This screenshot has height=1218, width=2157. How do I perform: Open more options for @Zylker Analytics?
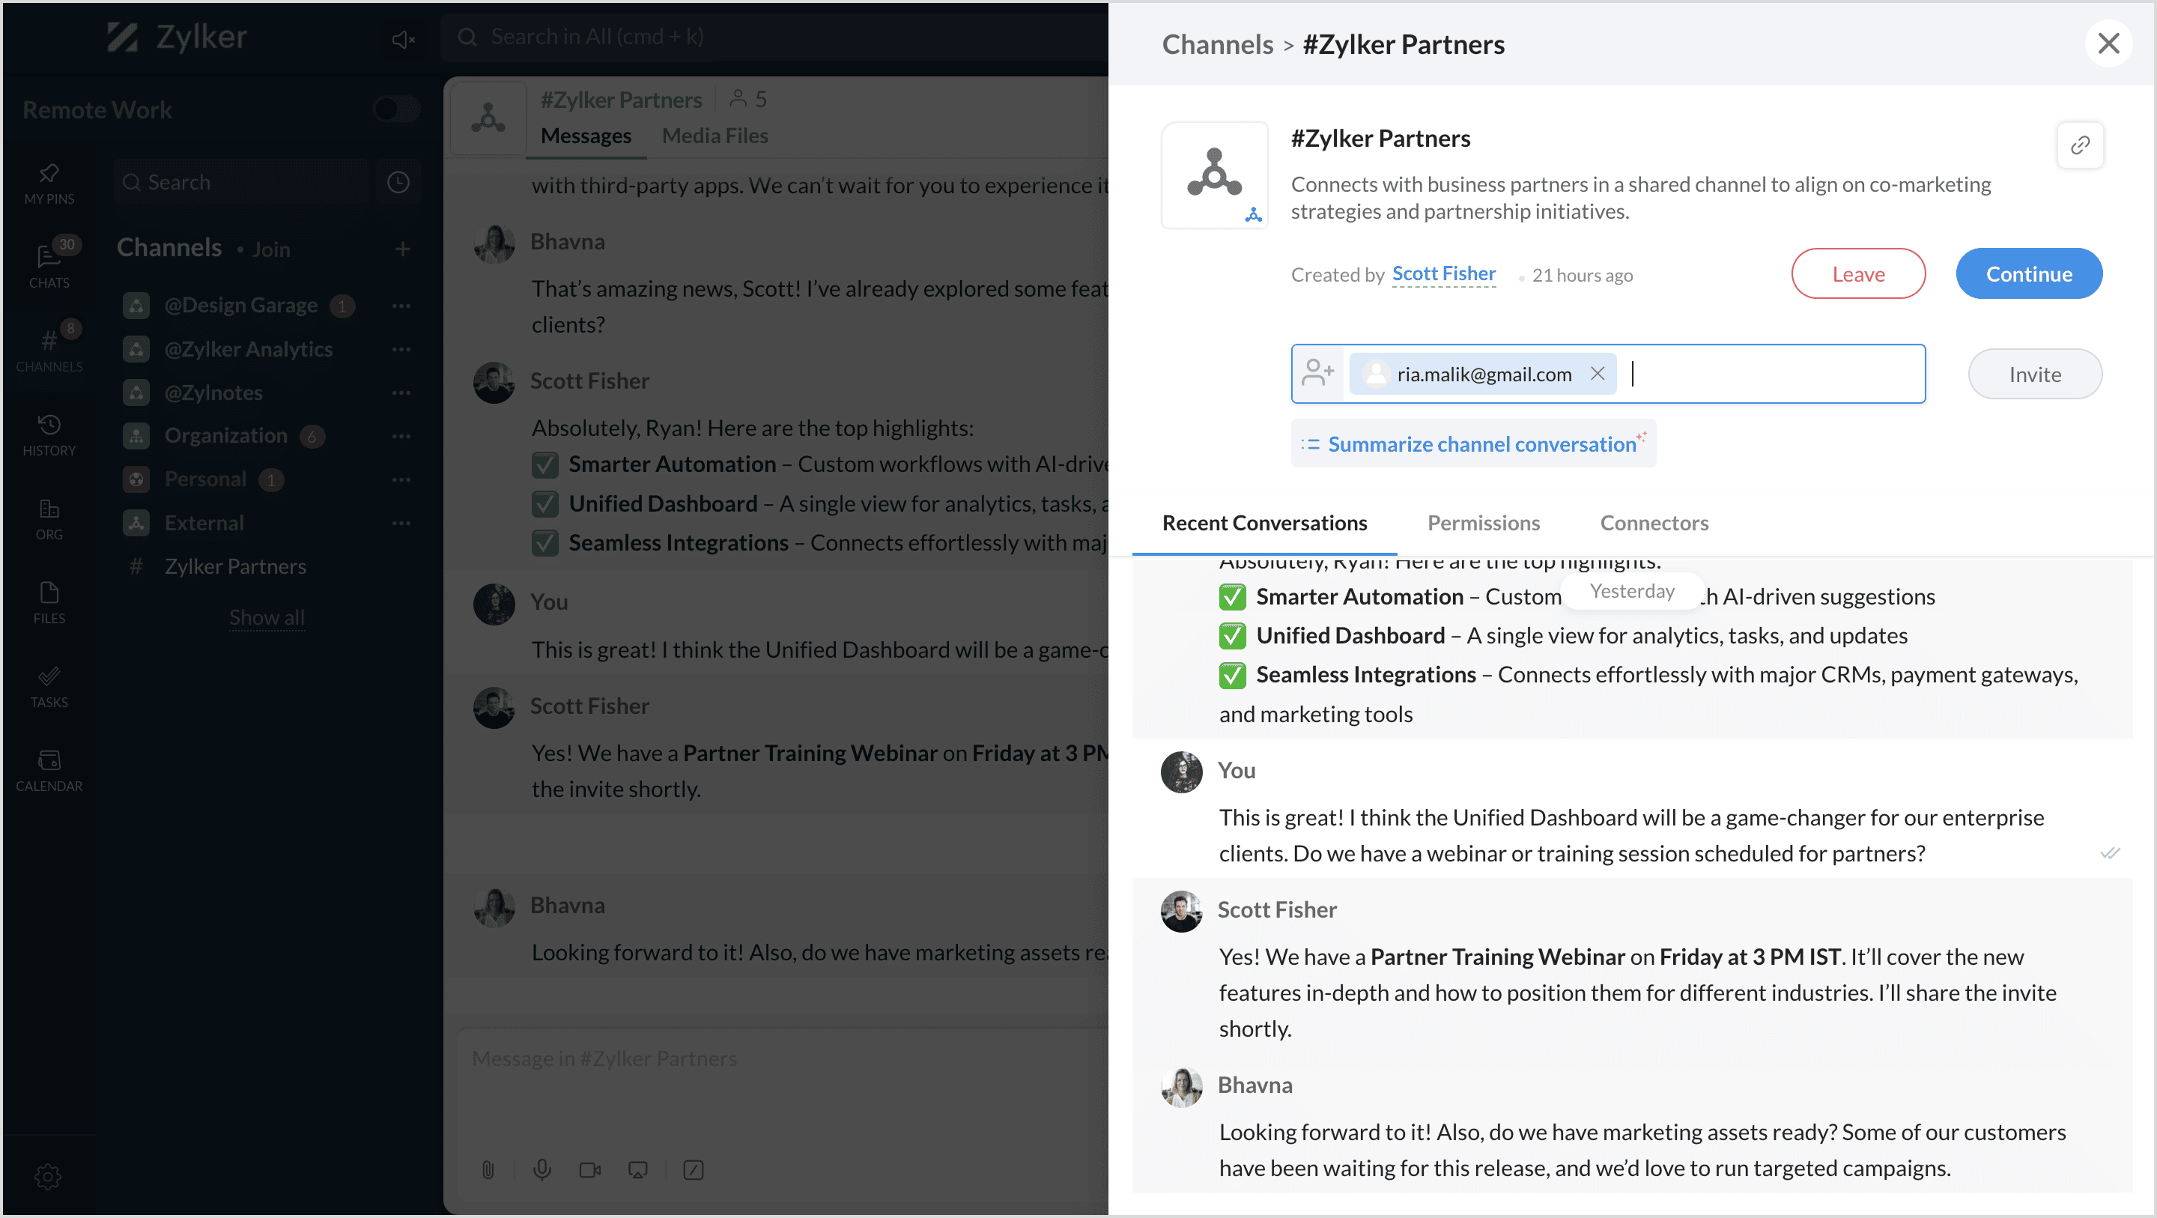tap(401, 349)
